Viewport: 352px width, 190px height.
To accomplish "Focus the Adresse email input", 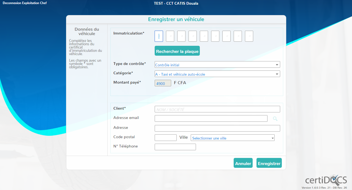I will 211,118.
